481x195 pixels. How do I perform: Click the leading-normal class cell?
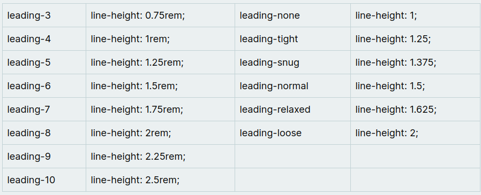[292, 86]
